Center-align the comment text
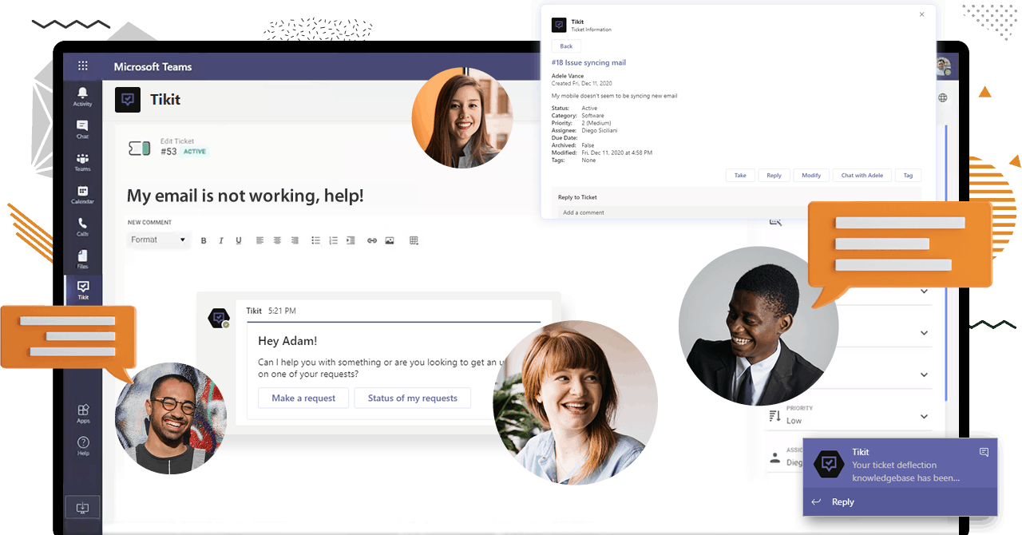 pyautogui.click(x=277, y=240)
